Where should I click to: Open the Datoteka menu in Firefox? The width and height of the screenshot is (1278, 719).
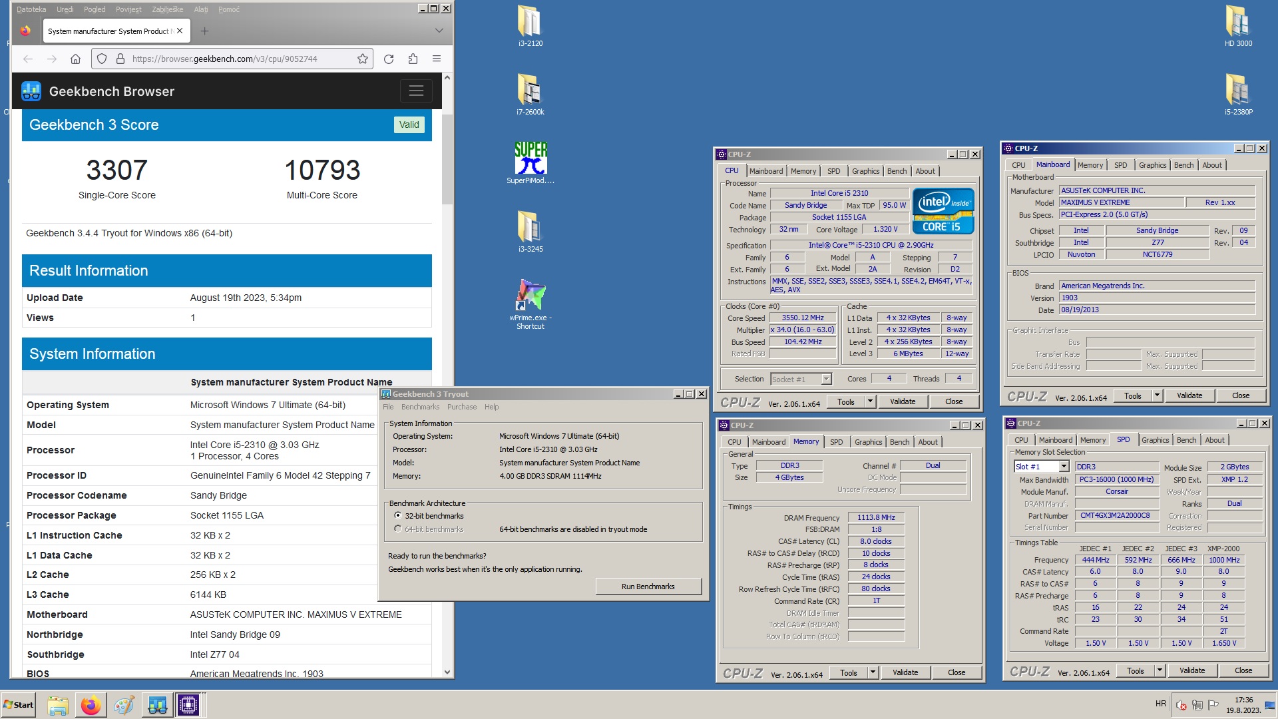pyautogui.click(x=31, y=9)
